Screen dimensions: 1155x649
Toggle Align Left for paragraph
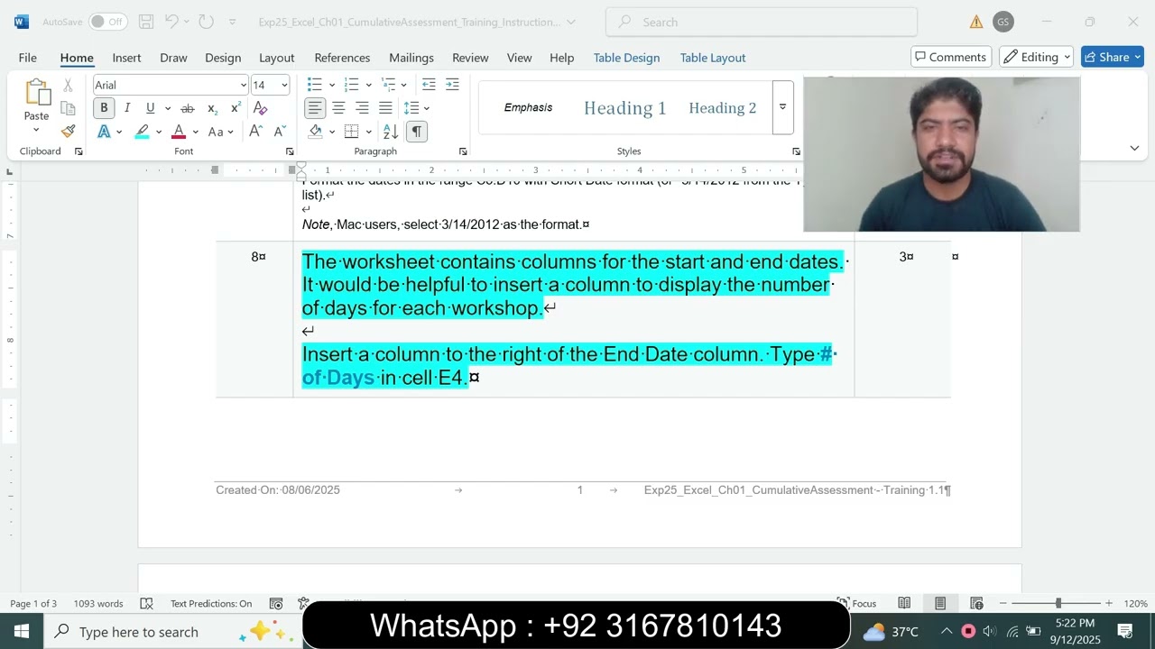tap(314, 108)
